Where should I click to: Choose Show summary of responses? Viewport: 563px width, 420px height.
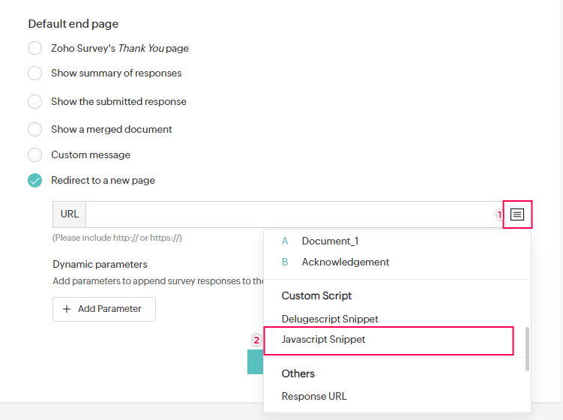[x=34, y=73]
